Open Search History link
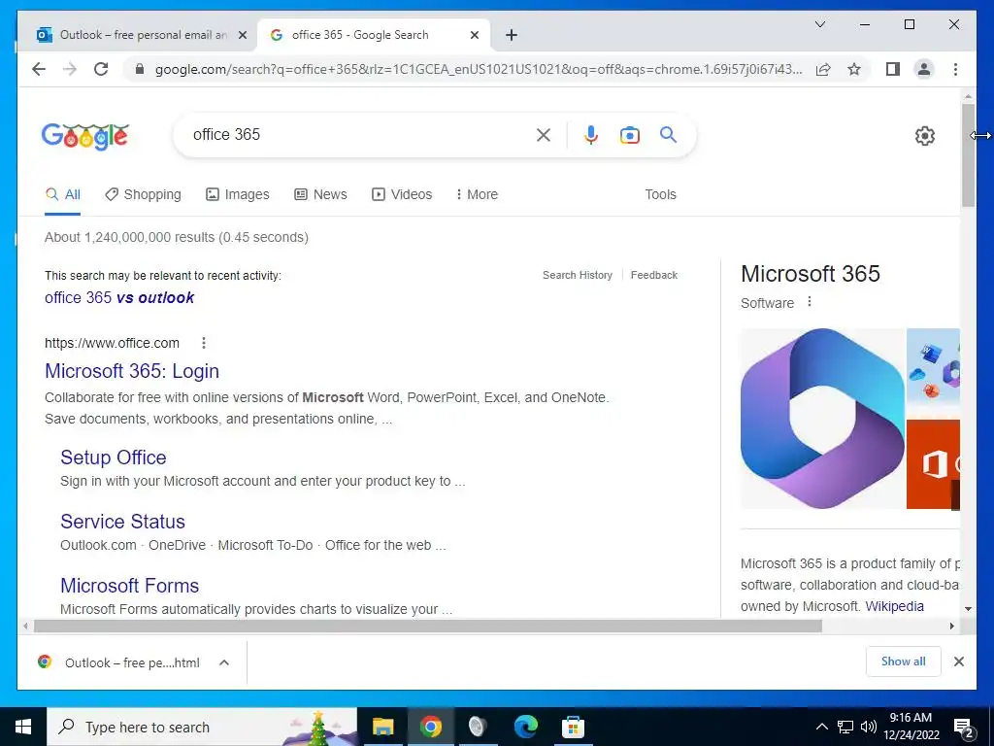 [578, 275]
